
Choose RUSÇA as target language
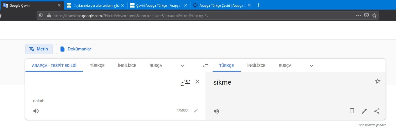(x=285, y=66)
